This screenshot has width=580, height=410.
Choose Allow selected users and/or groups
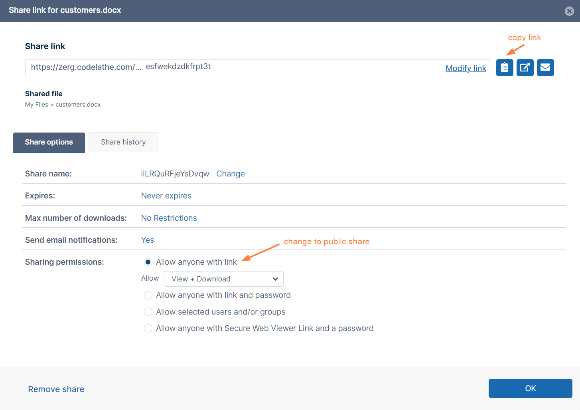[148, 312]
